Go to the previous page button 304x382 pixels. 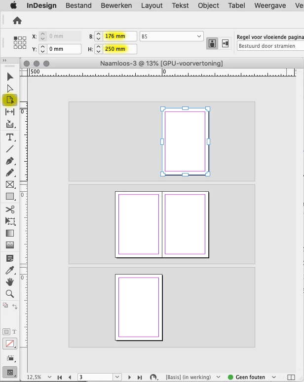pos(70,377)
